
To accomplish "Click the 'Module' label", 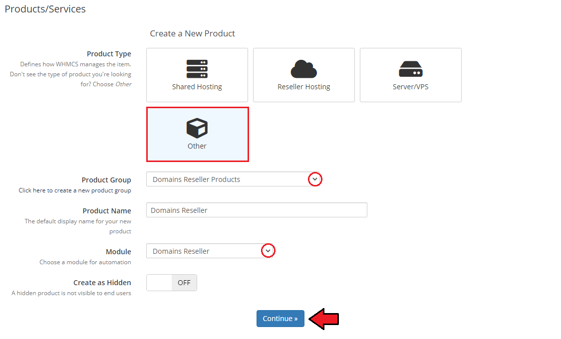I will [118, 251].
